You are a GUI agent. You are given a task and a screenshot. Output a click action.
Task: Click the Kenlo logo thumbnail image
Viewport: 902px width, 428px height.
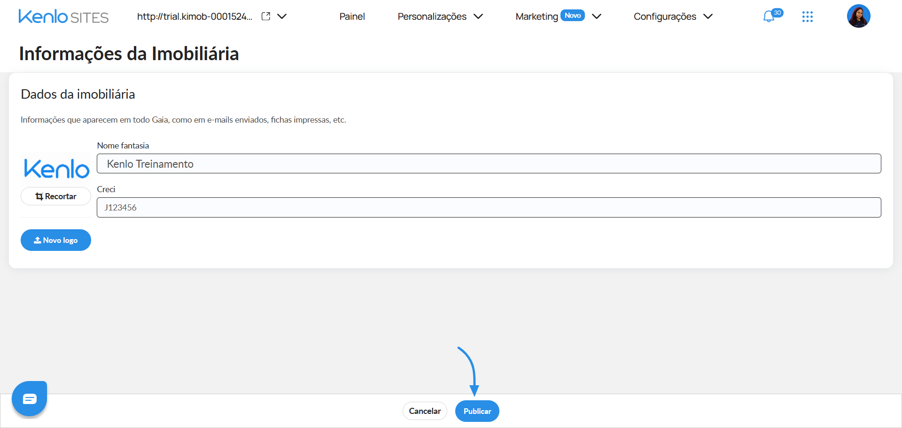[56, 169]
